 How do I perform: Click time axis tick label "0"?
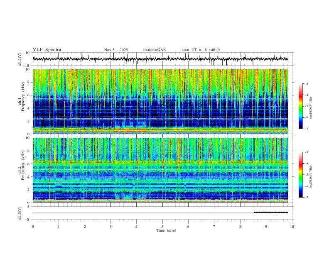(33, 227)
